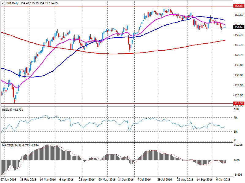Click the 29 Jul 2016 date label
Viewport: 245px width, 183px height.
[x=165, y=179]
